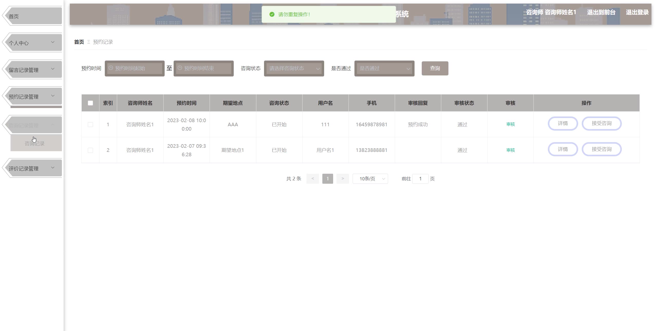Viewport: 657px width, 331px height.
Task: Click breadcrumb separator icon beside 首页
Action: coord(89,42)
